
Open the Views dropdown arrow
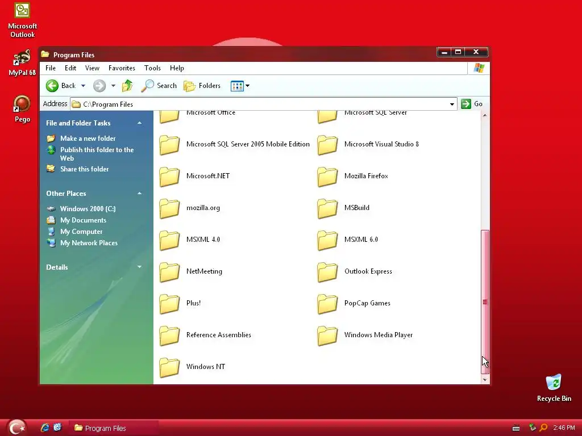tap(248, 86)
